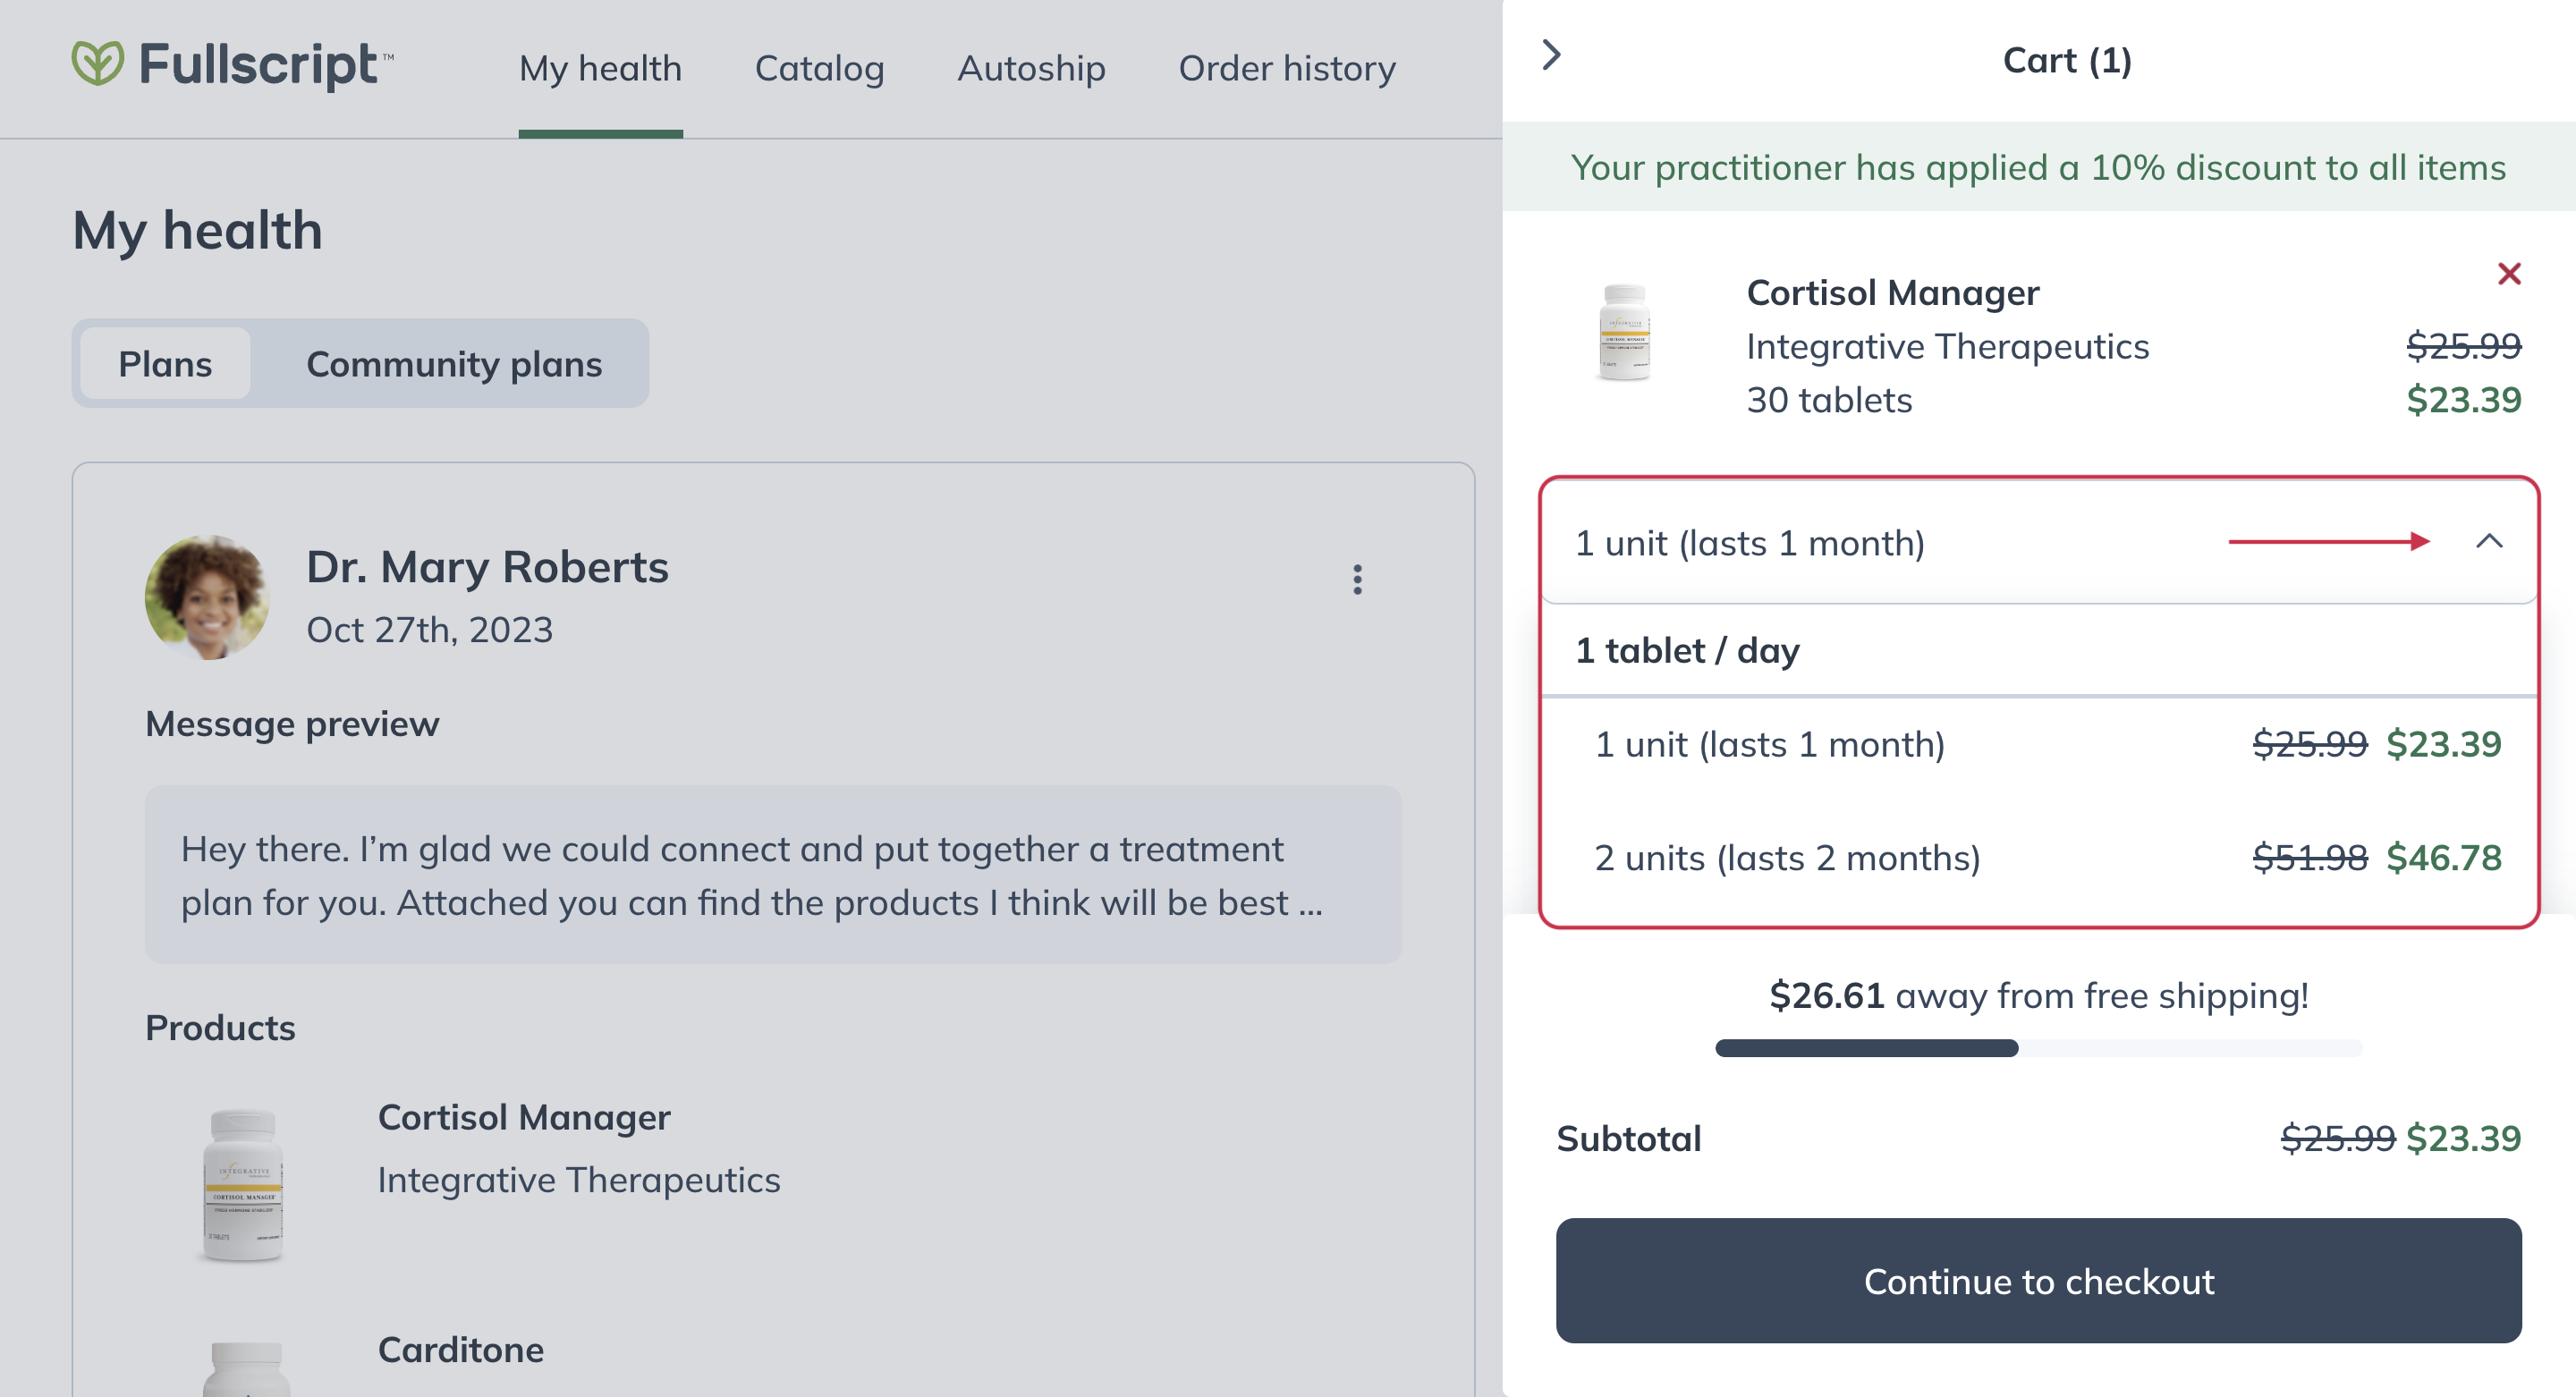The height and width of the screenshot is (1397, 2576).
Task: Click Continue to checkout
Action: (x=2038, y=1280)
